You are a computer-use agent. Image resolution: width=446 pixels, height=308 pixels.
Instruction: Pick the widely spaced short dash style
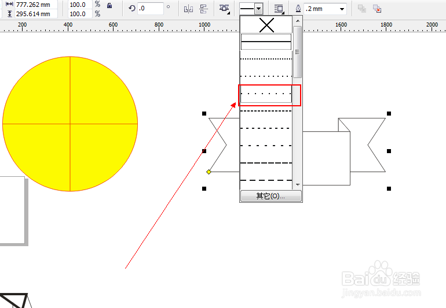click(266, 146)
